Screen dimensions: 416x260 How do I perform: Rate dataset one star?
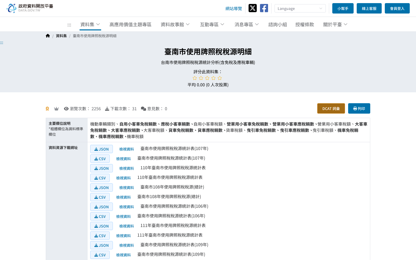click(x=195, y=78)
